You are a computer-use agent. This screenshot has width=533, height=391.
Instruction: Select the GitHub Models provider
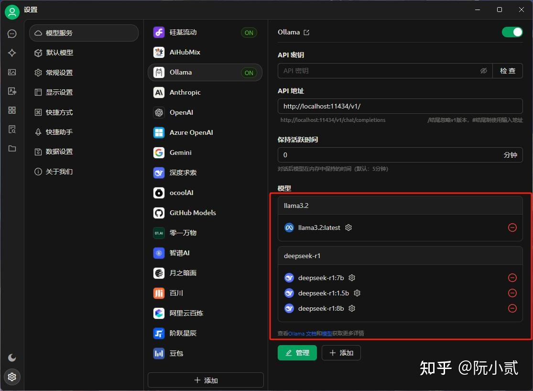pos(205,213)
